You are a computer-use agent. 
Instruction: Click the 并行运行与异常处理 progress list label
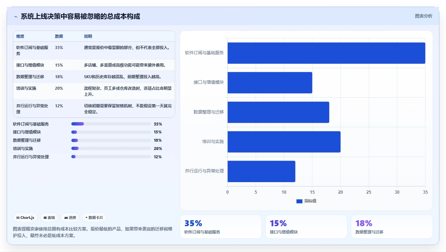pyautogui.click(x=31, y=157)
